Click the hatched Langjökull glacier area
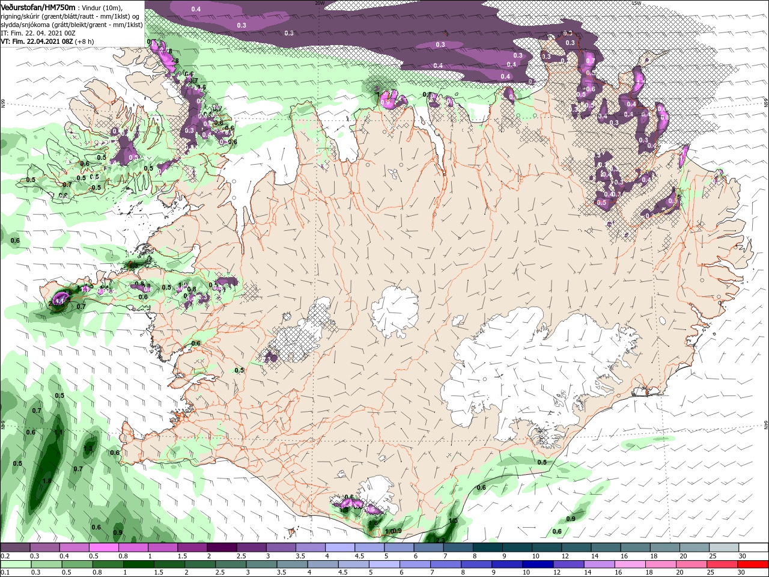769x577 pixels. [x=300, y=337]
